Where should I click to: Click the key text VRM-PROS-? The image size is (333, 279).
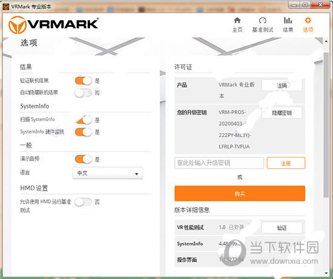pyautogui.click(x=232, y=112)
